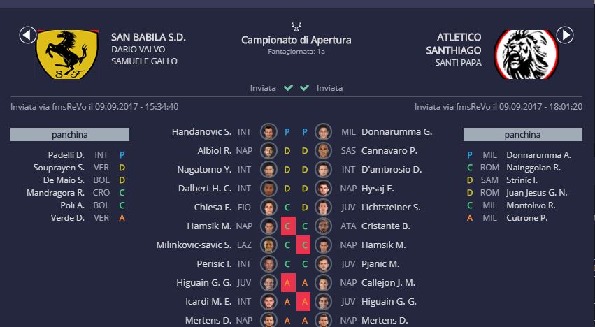Viewport: 595px width, 327px height.
Task: Open the SAN BABILA S.D. team name
Action: click(x=148, y=37)
